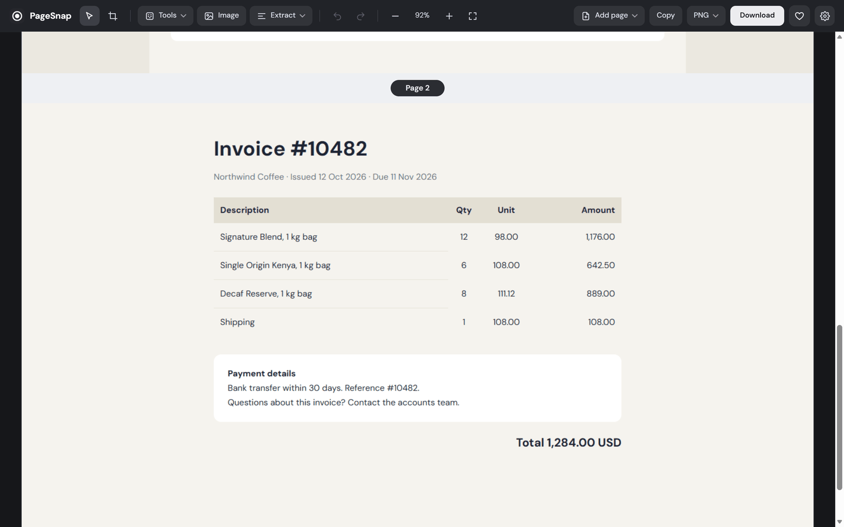Open settings via the gear icon
844x527 pixels.
(825, 16)
